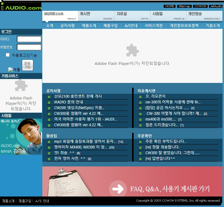
Task: Open the 사람들 PEOPLE tab
Action: [x=168, y=16]
